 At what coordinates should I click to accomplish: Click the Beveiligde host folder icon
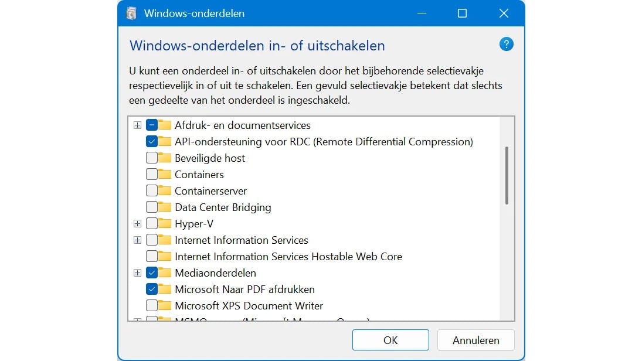[x=164, y=158]
